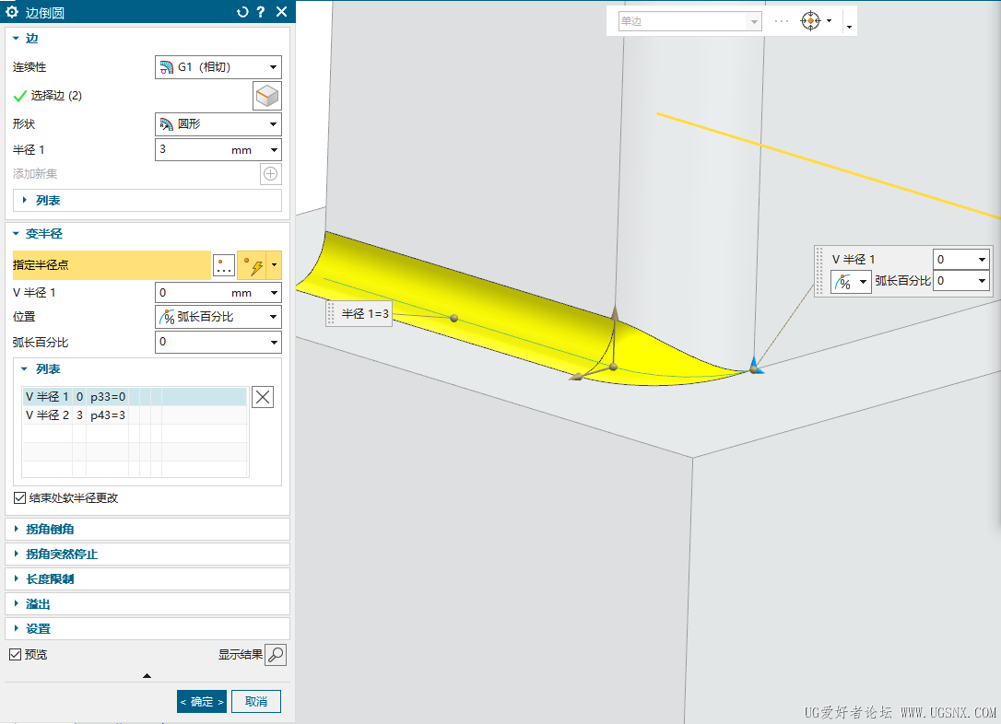Toggle the 预览 preview checkbox
Image resolution: width=1001 pixels, height=724 pixels.
(x=16, y=655)
